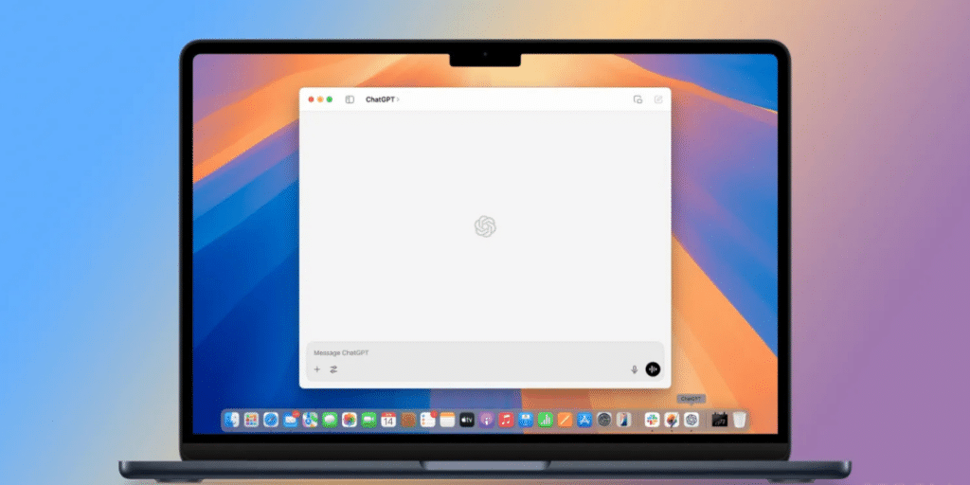
Task: Open Podcasts from the Dock
Action: tap(486, 420)
